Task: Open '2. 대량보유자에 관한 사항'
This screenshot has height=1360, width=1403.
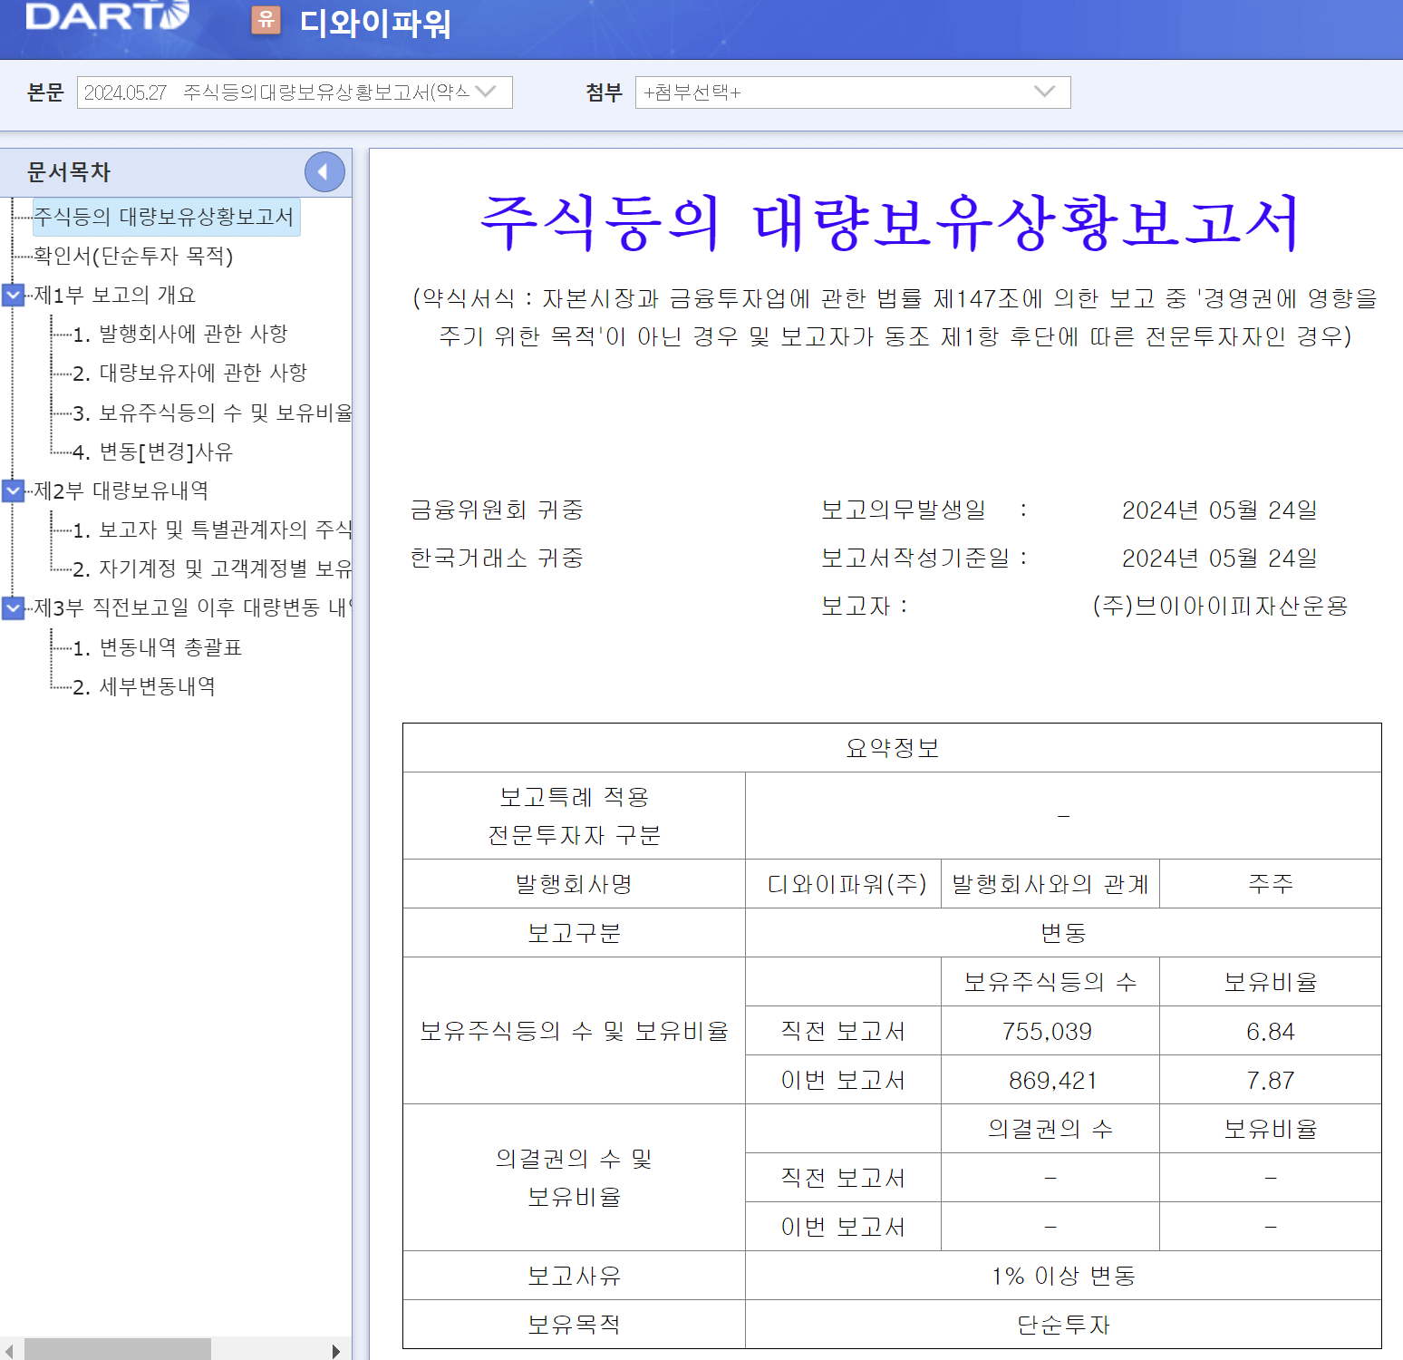Action: (x=190, y=373)
